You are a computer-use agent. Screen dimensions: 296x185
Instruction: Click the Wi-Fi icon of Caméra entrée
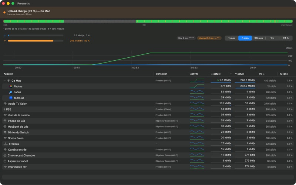coord(5,150)
